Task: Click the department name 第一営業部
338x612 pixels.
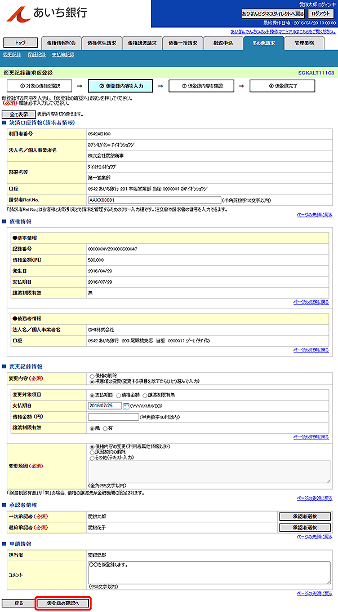Action: (x=99, y=178)
